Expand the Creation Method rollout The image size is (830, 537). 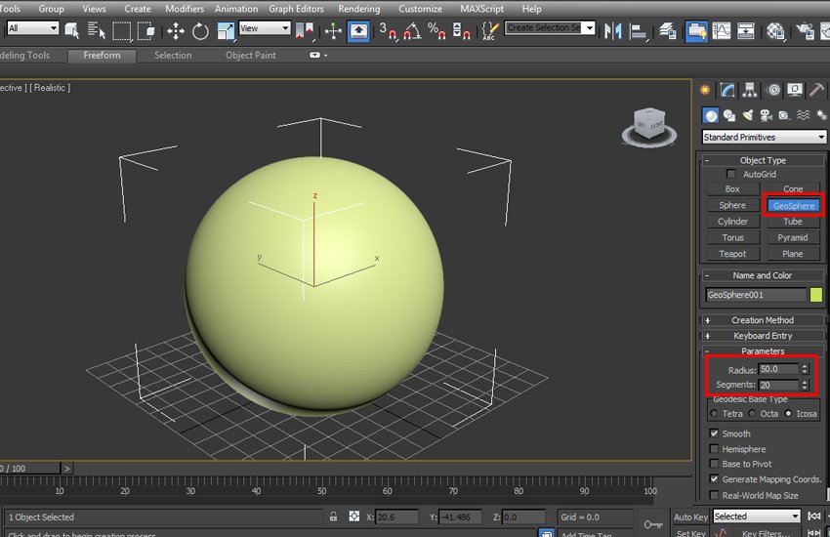tap(763, 320)
